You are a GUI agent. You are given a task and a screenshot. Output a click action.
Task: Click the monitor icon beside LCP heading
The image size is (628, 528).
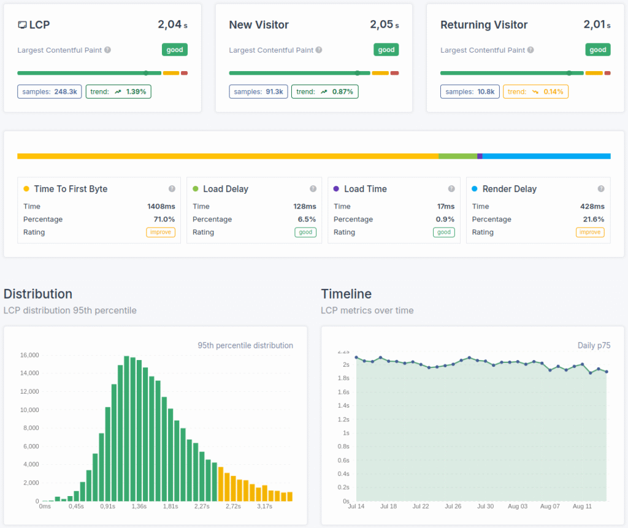point(23,25)
